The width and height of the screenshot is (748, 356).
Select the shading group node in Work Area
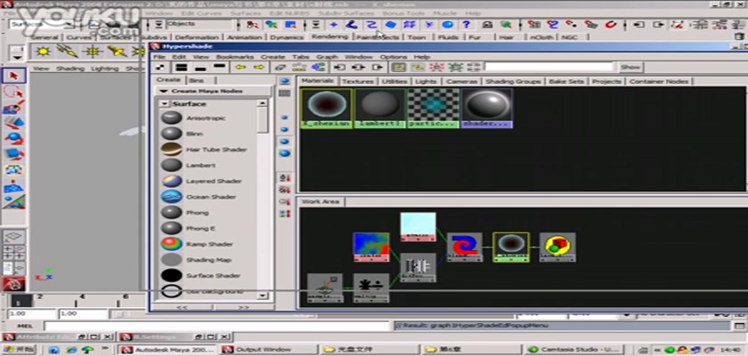(557, 247)
